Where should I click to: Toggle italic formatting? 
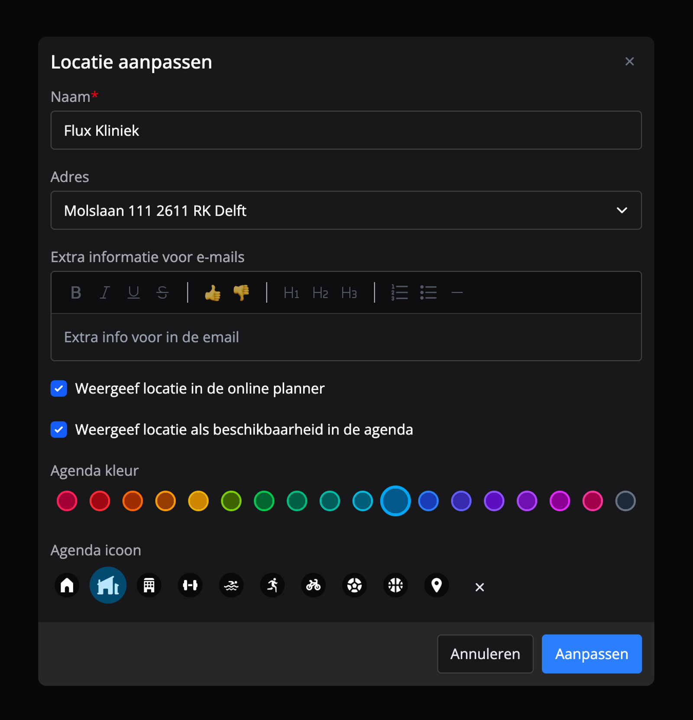(104, 293)
